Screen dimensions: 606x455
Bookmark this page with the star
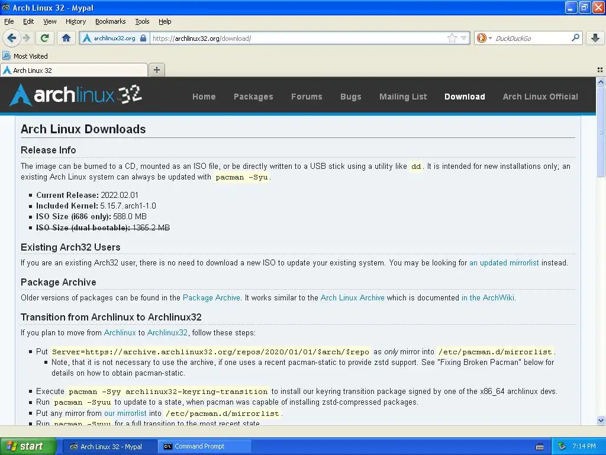(452, 38)
